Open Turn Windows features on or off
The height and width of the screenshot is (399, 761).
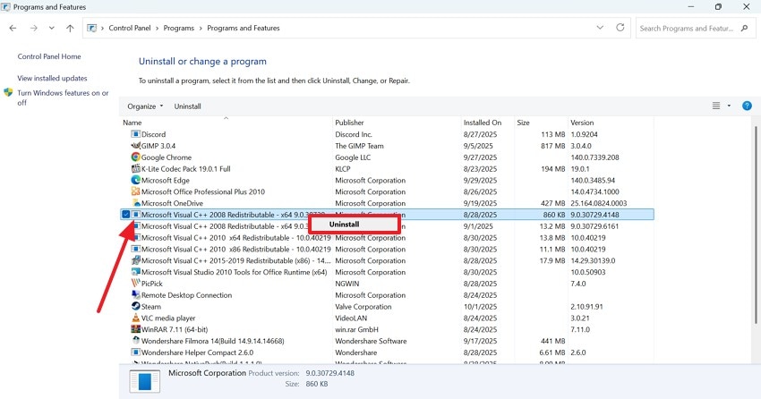(63, 98)
